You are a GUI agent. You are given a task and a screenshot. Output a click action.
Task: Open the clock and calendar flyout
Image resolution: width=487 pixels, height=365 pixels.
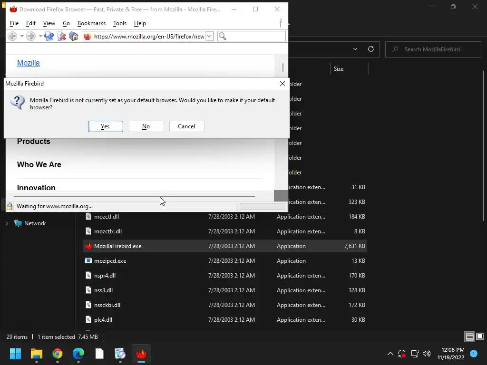[451, 354]
